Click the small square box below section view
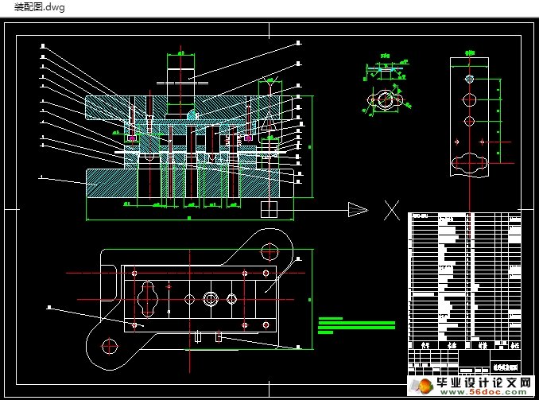Viewport: 539px width, 400px height. point(269,208)
